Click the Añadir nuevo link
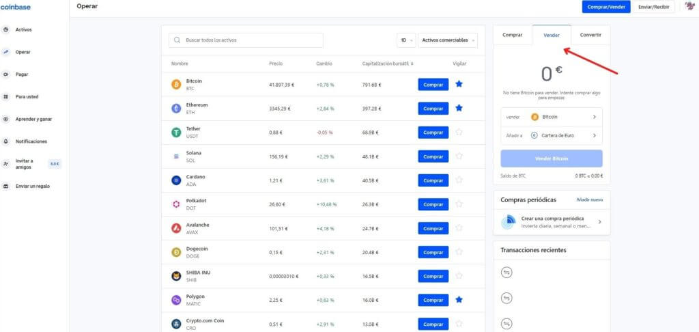This screenshot has height=332, width=699. [589, 200]
